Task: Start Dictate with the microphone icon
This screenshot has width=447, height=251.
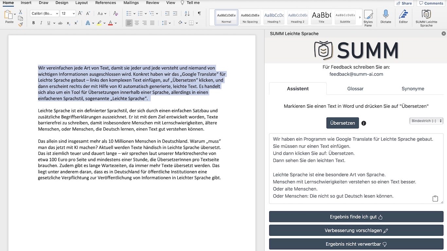Action: [386, 17]
